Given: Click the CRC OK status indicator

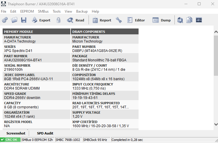Looking at the screenshot, I should pyautogui.click(x=10, y=140).
